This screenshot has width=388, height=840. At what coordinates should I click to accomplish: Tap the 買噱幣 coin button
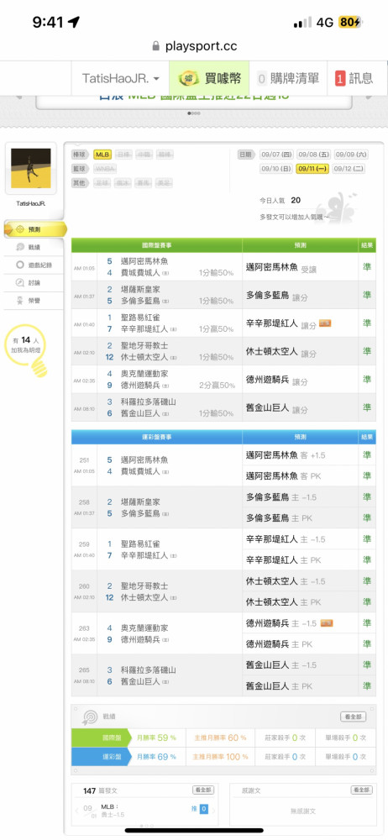(x=210, y=78)
